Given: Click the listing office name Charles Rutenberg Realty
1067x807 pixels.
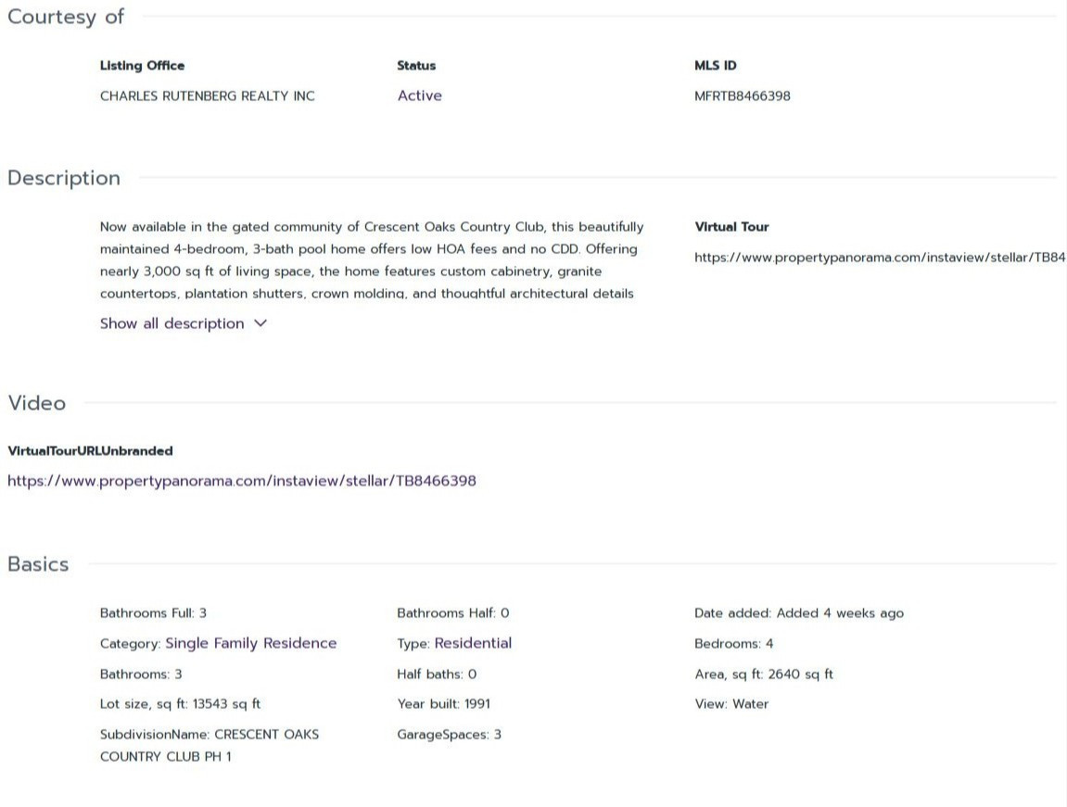Looking at the screenshot, I should [208, 95].
